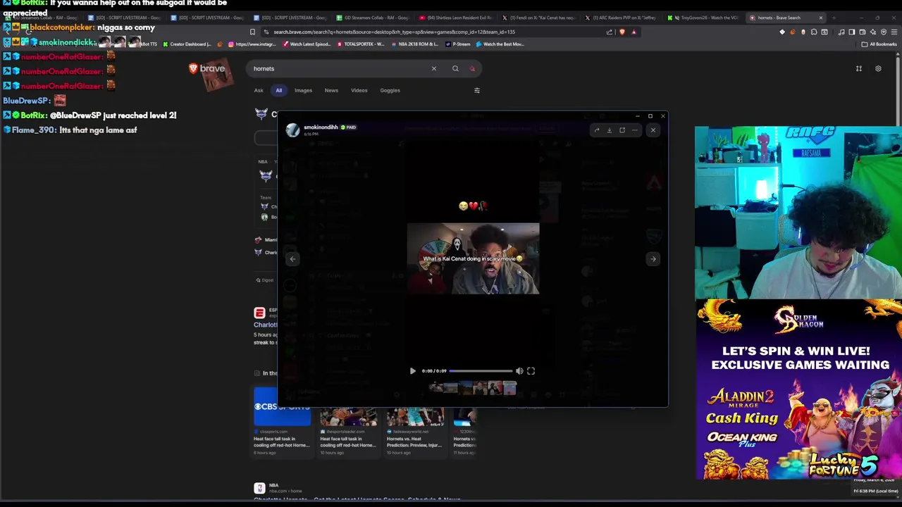Open the Watch the Best Movies bookmark
Viewport: 902px width, 507px height.
coord(500,44)
